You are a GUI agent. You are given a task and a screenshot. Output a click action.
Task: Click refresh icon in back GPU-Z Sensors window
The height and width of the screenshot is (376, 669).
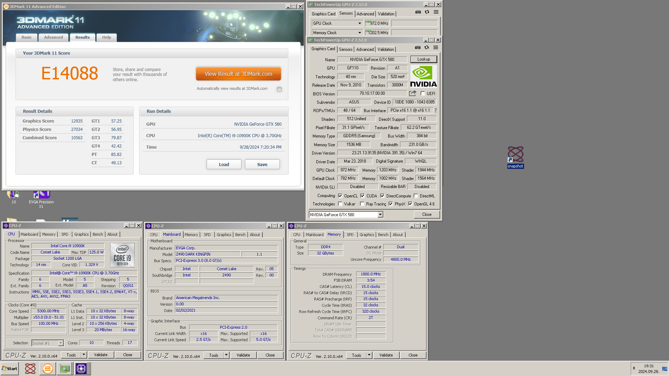(x=427, y=12)
